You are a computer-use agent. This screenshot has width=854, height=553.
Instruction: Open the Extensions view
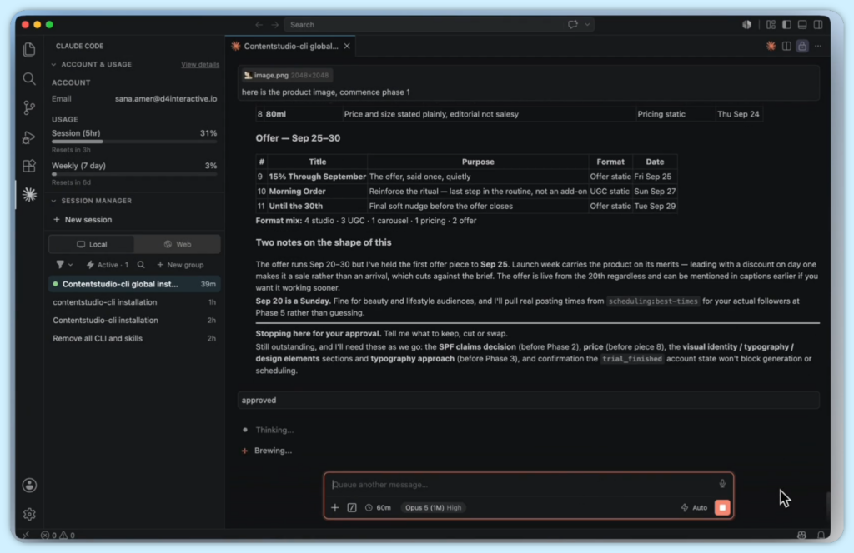(x=29, y=166)
